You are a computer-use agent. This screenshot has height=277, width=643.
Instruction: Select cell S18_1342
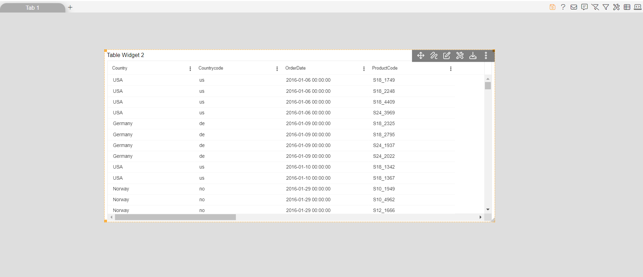point(384,167)
